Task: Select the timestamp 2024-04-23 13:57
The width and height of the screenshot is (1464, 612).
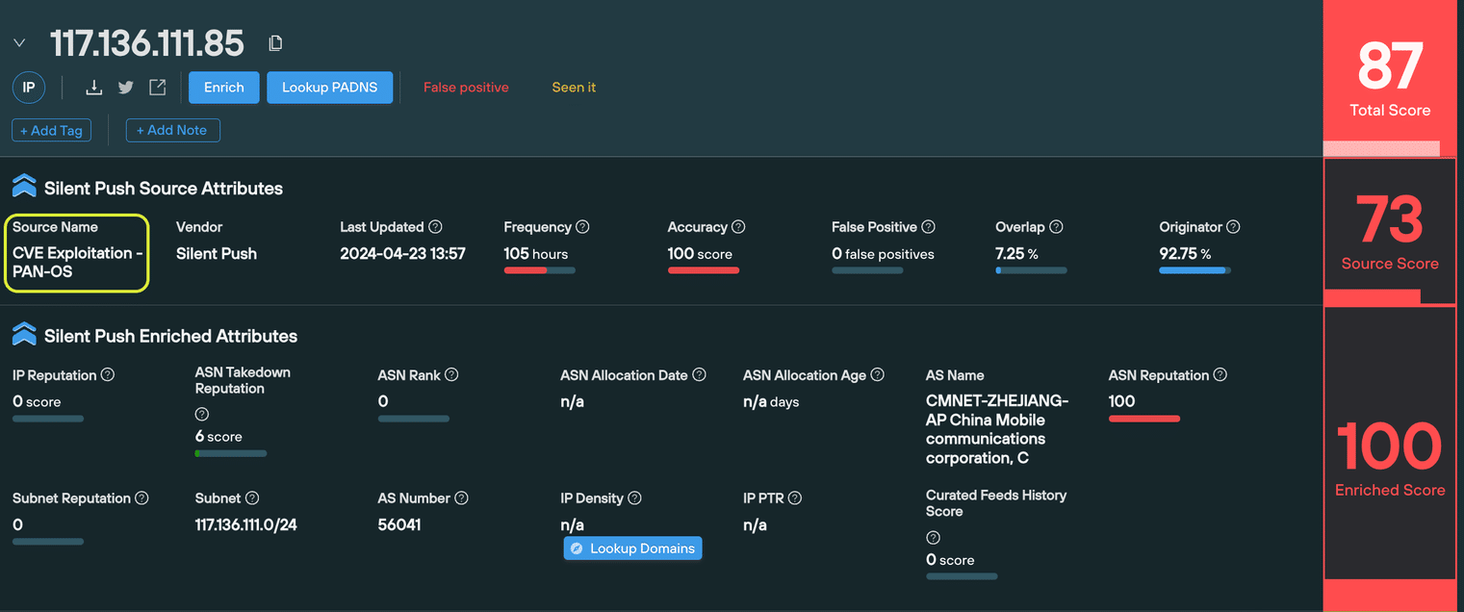Action: pyautogui.click(x=402, y=254)
